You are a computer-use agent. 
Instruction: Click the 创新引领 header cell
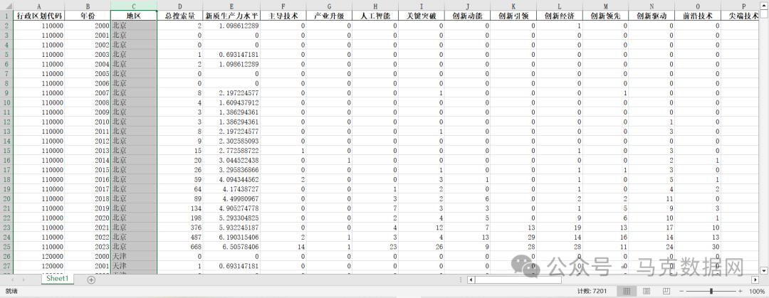click(513, 16)
